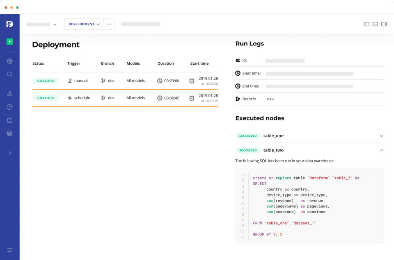Click the two-dot more options button
Screen dimensions: 394x260
109,24
